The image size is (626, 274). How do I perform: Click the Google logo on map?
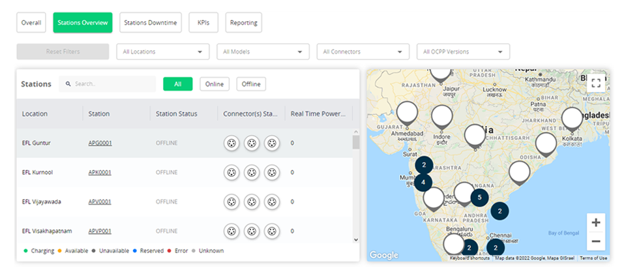383,255
